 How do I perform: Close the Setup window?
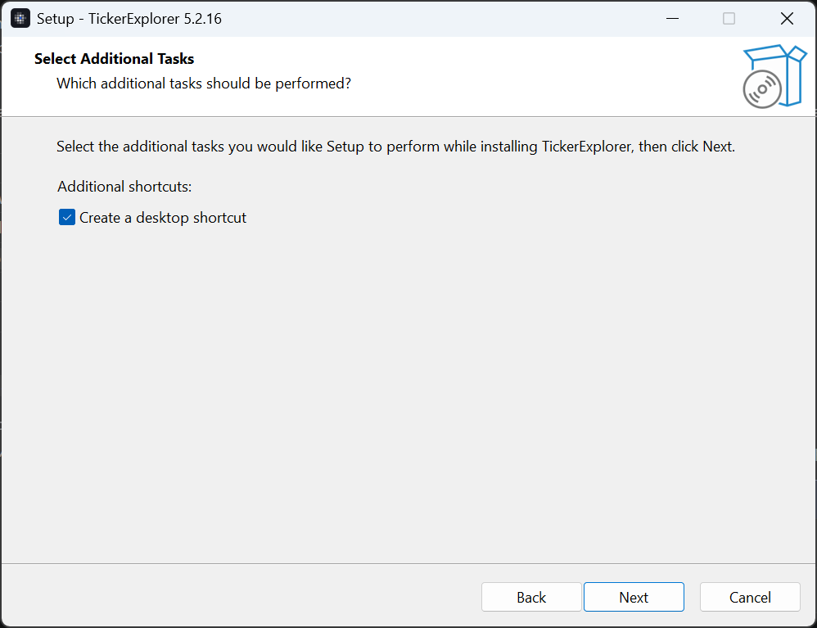787,19
